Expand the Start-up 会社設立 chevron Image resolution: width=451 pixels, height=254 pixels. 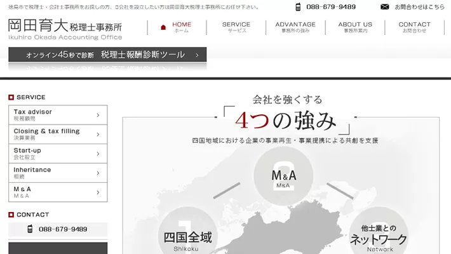[98, 154]
